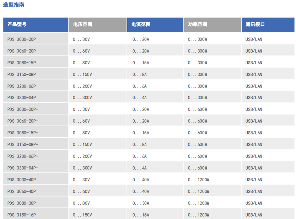Click USB/LAN in PDS 3150-16P row
Image resolution: width=296 pixels, height=219 pixels.
[x=254, y=215]
